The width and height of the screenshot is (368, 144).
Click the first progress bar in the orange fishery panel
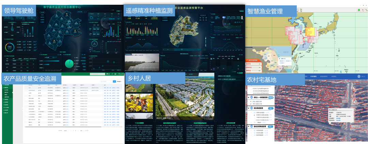pos(256,64)
